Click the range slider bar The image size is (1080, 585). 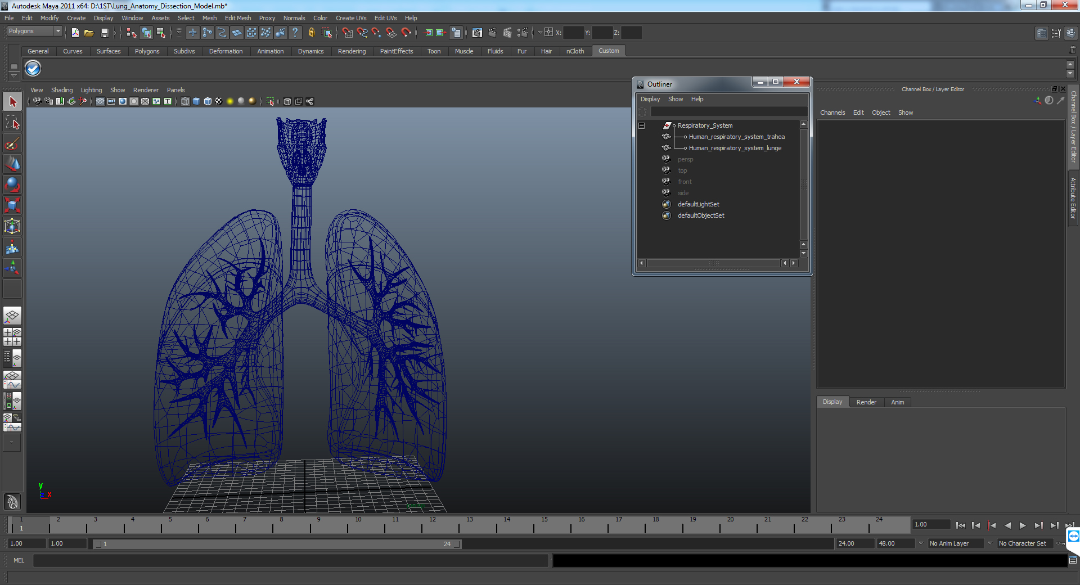click(277, 544)
